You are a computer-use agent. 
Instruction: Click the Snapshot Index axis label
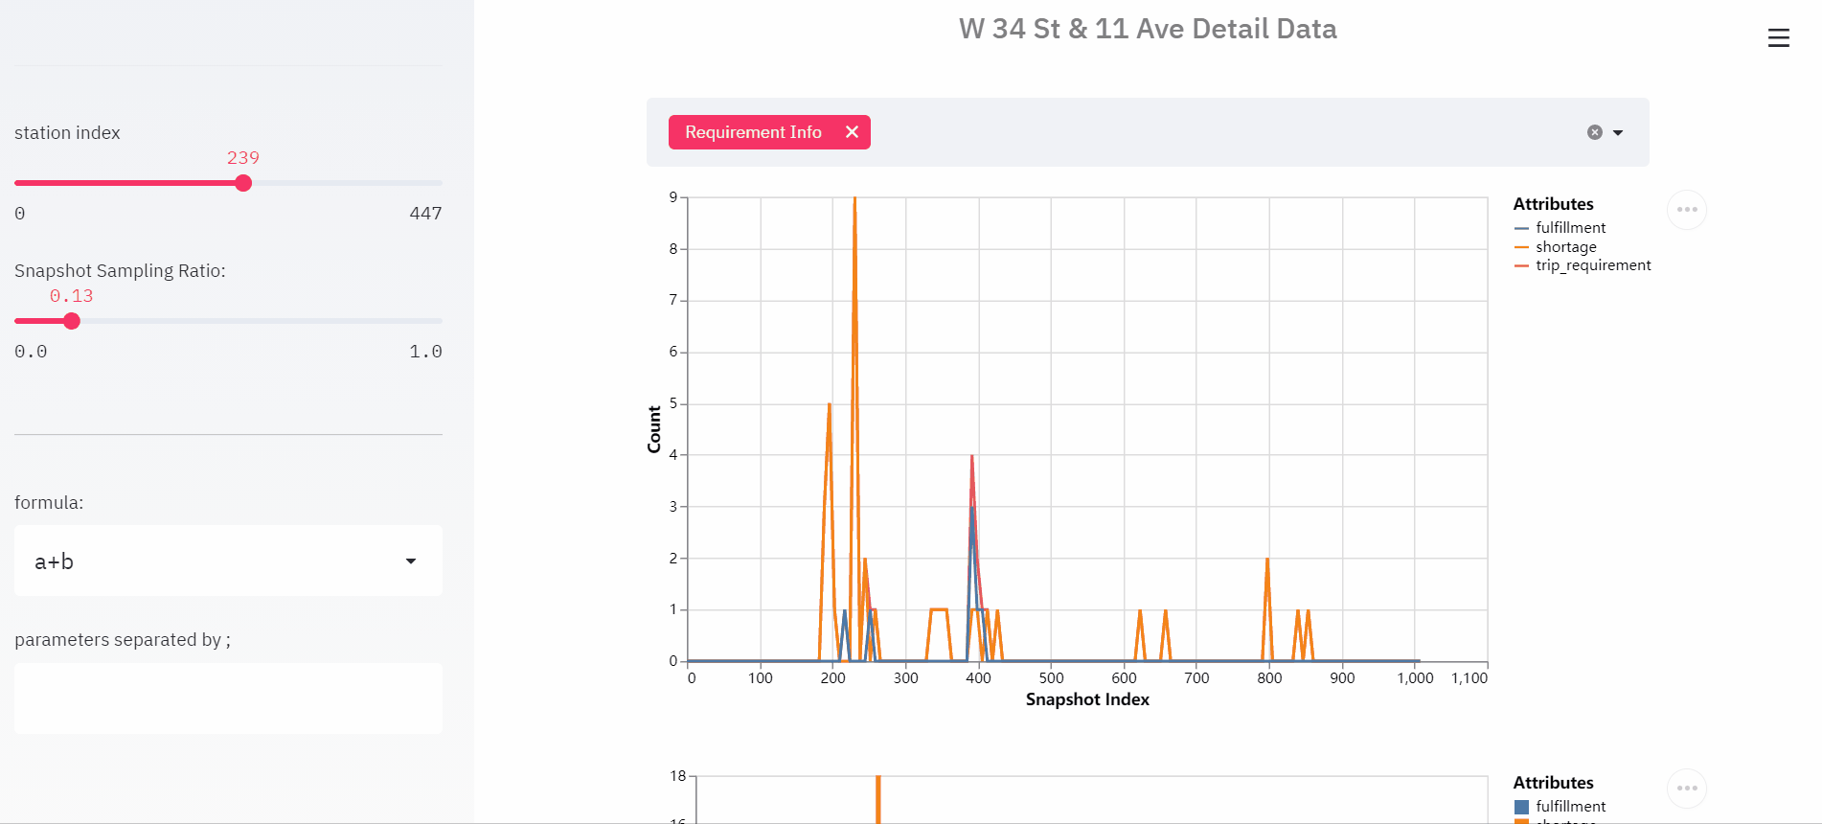(1087, 699)
